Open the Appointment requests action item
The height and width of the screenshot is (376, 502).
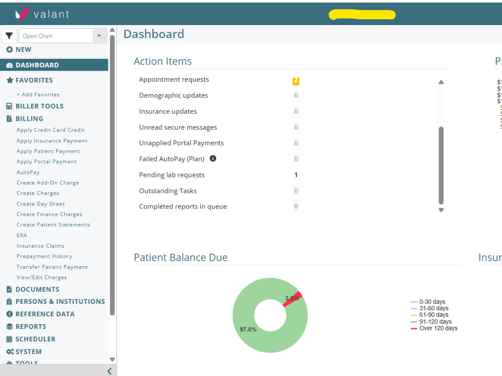174,80
